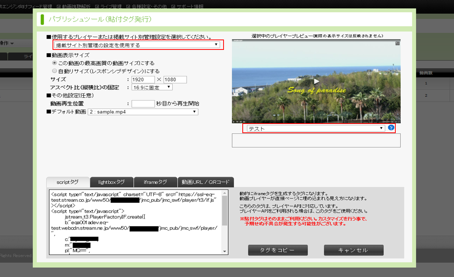
Task: Click the width field showing 1920
Action: 143,79
